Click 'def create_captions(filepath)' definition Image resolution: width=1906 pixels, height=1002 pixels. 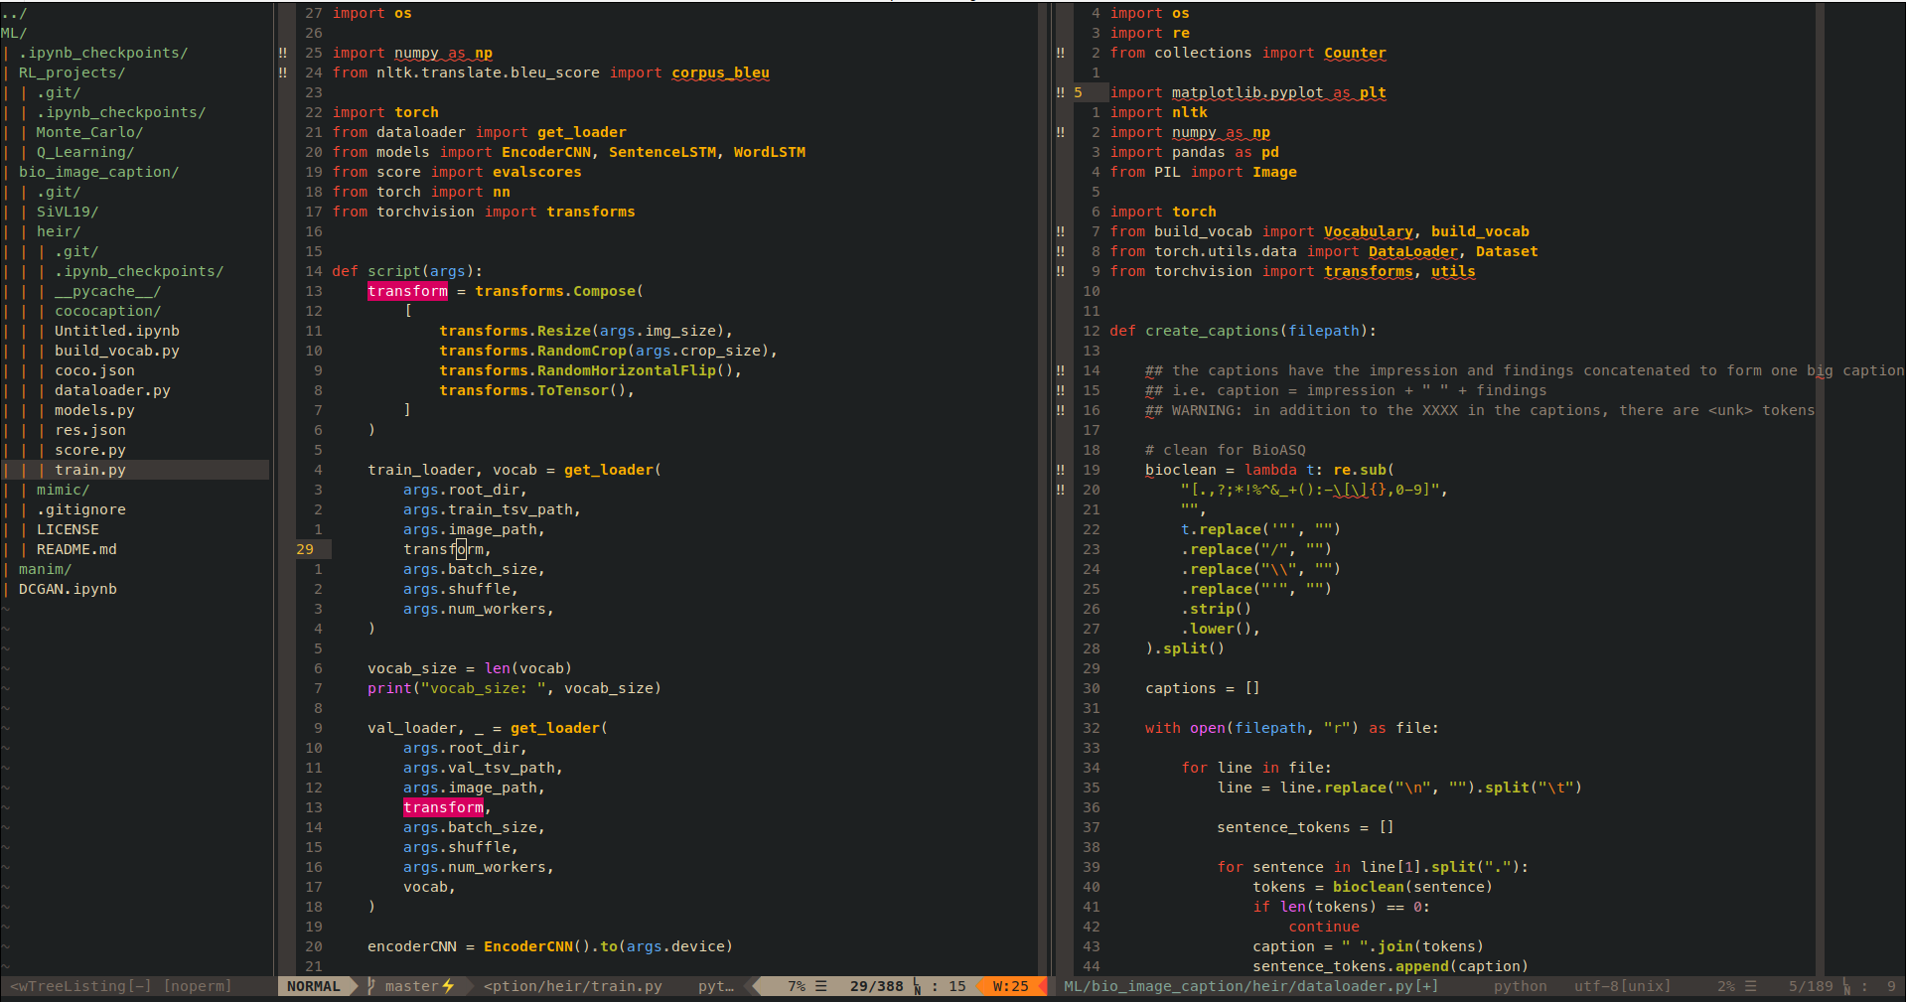[x=1243, y=331]
